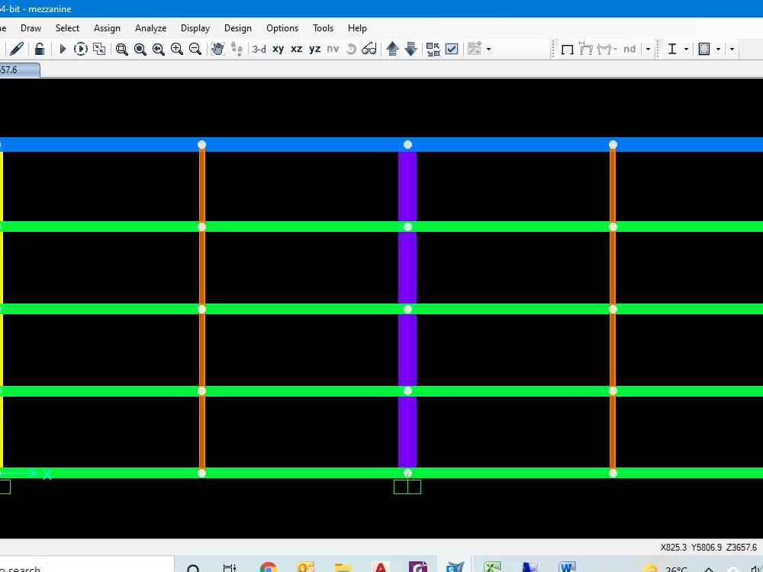Viewport: 763px width, 572px height.
Task: Restore the full model view
Action: [140, 49]
